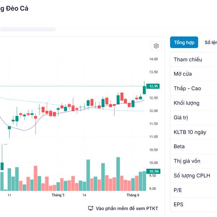Click the 12.95 current price tag

click(154, 86)
